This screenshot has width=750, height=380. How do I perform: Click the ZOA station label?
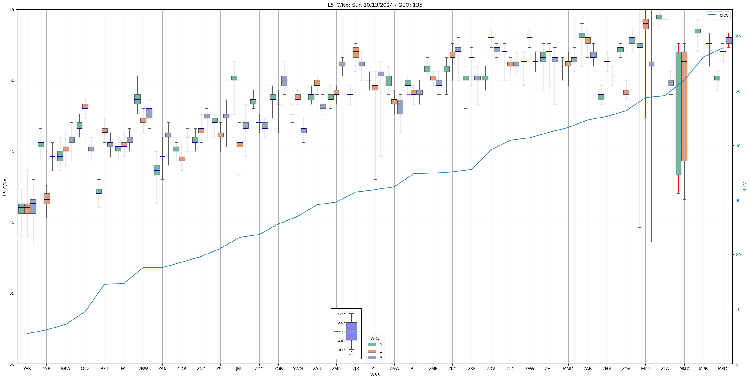(626, 369)
